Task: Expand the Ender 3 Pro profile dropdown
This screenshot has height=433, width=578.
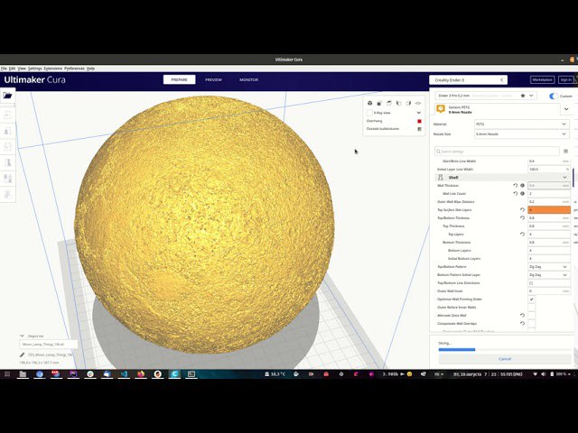Action: tap(531, 96)
